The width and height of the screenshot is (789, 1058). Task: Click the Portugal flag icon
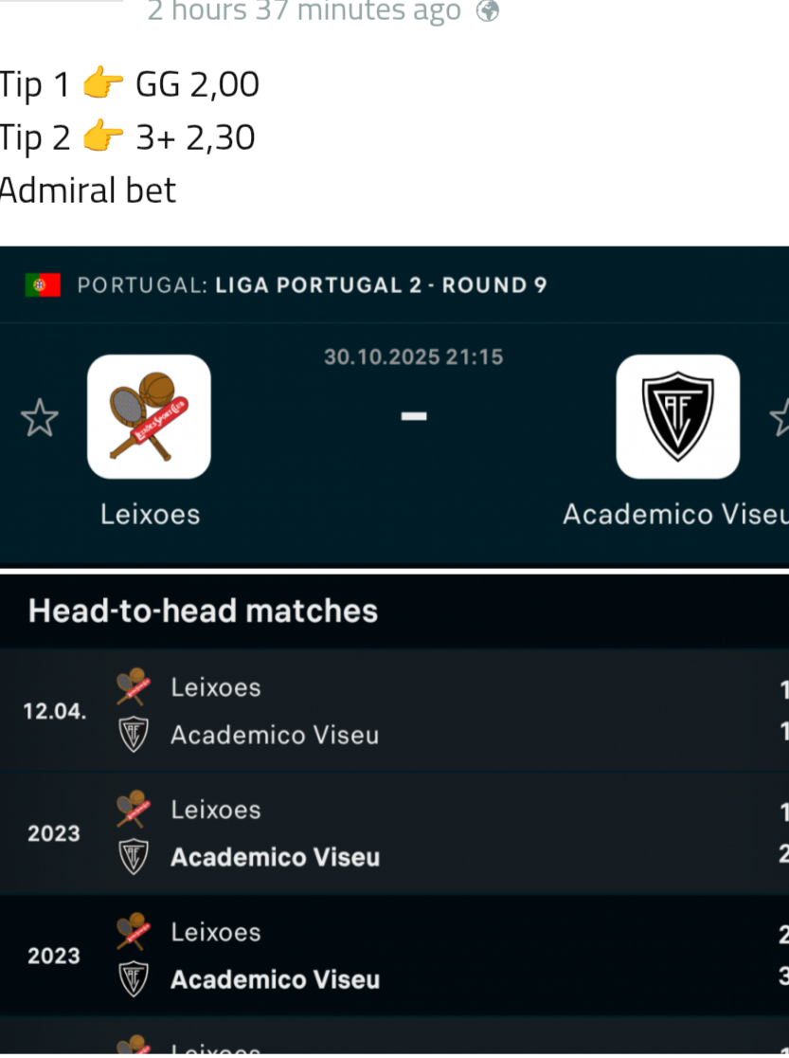[x=43, y=284]
